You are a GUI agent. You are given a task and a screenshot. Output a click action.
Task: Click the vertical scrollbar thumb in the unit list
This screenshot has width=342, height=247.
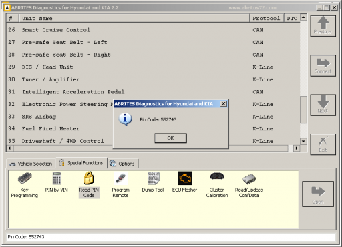pyautogui.click(x=303, y=109)
